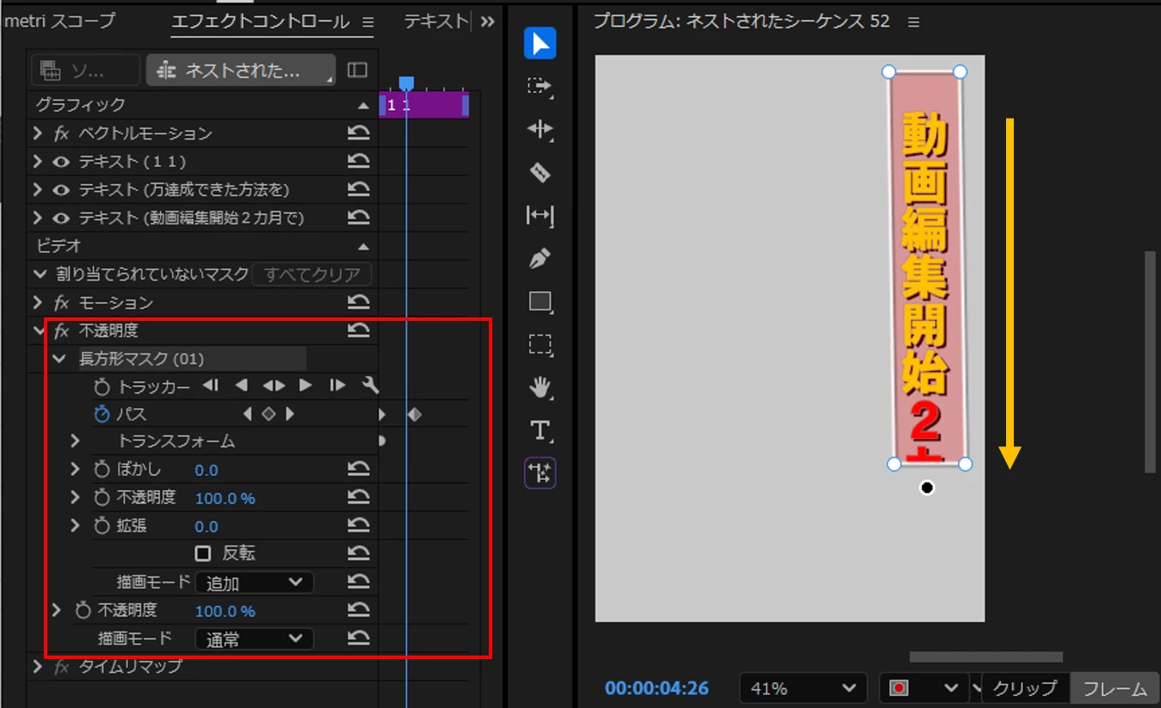Expand the ベクトルモーション effect
This screenshot has width=1161, height=708.
(37, 133)
